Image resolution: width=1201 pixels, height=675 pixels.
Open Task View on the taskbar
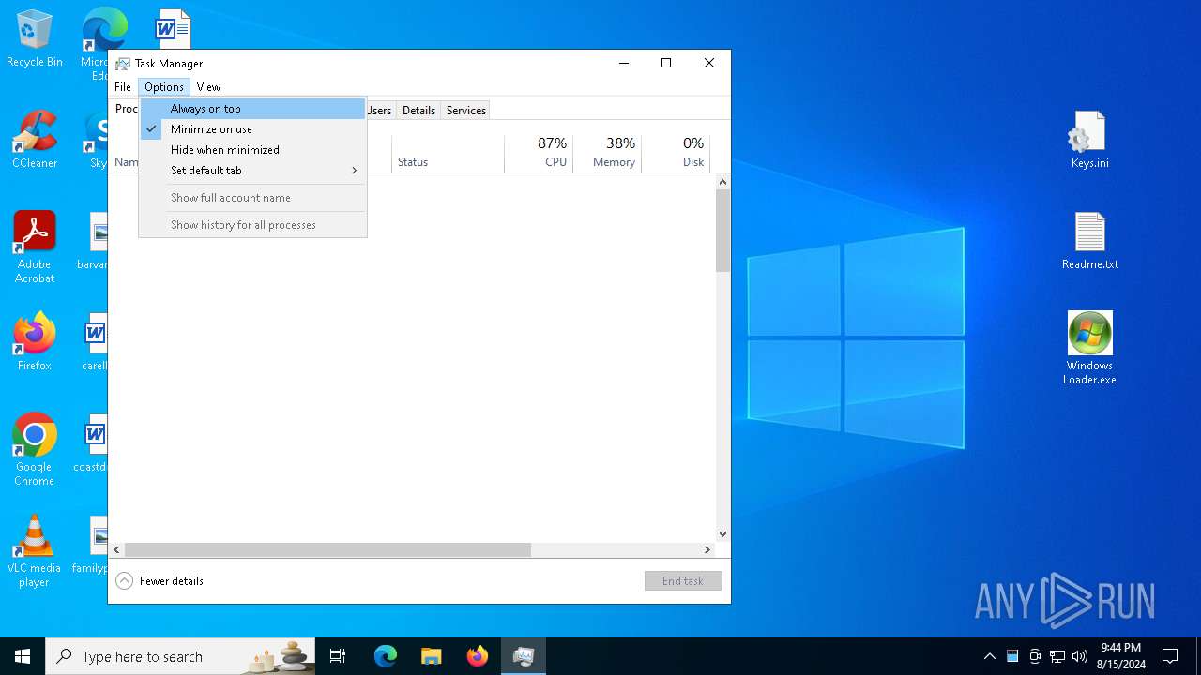[338, 656]
